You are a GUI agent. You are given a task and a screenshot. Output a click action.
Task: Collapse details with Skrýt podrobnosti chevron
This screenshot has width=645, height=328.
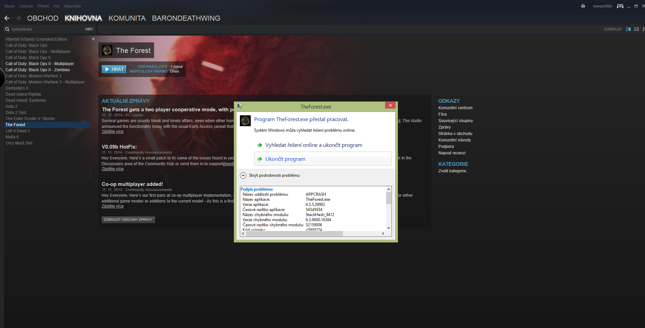coord(243,175)
